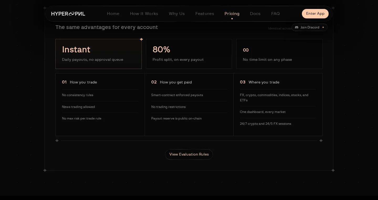Click 'No trading restrictions' text
Screen dimensions: 378x200
click(x=168, y=107)
